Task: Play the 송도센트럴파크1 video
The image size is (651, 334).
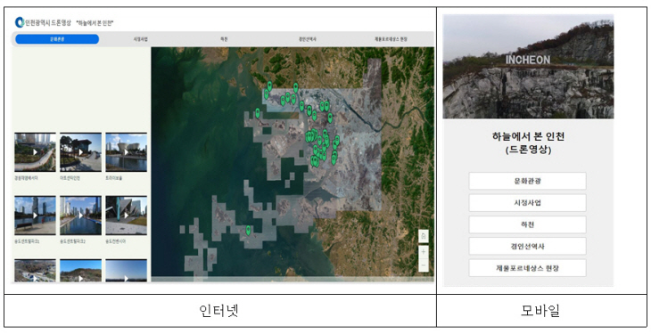Action: 35,216
